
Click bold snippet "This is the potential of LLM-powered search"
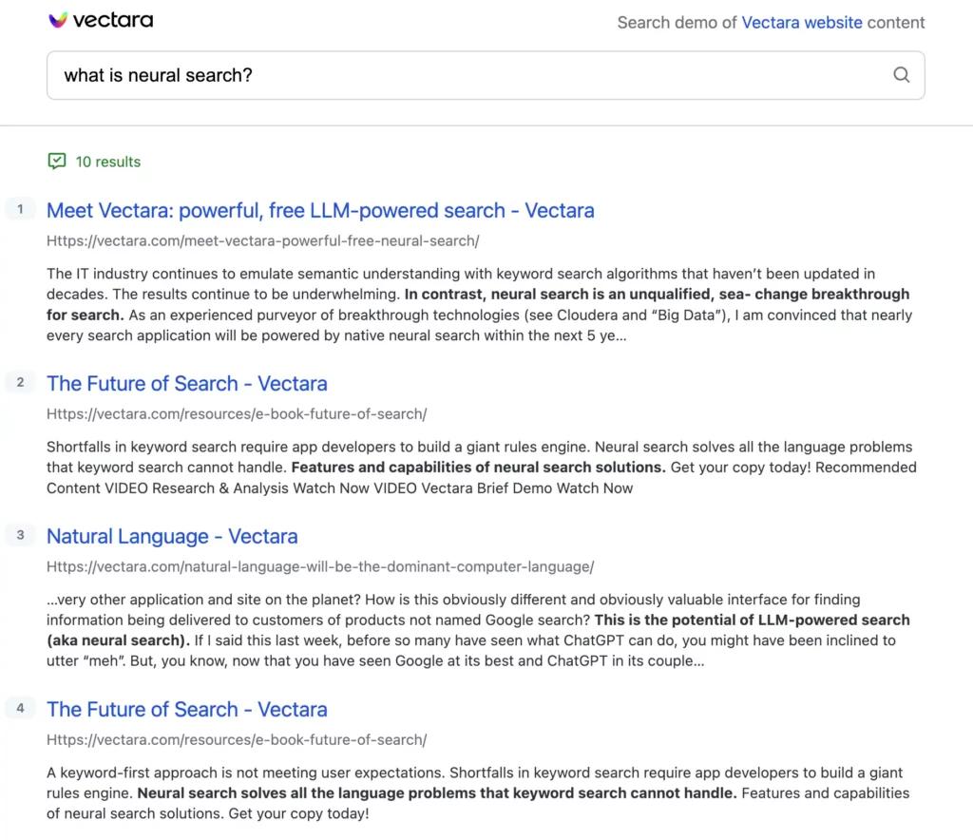point(751,620)
